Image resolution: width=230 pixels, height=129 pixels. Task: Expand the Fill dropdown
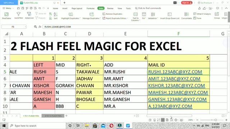[144, 18]
